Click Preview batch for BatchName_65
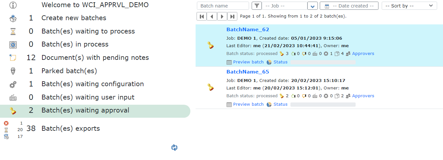443x160 pixels. pos(248,104)
